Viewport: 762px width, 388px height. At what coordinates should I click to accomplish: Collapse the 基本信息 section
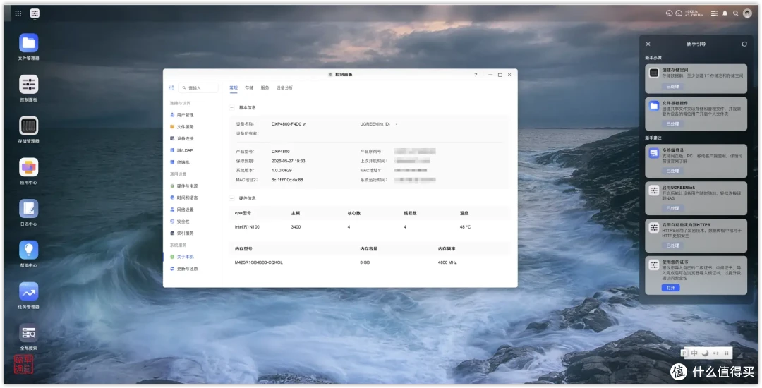tap(232, 107)
